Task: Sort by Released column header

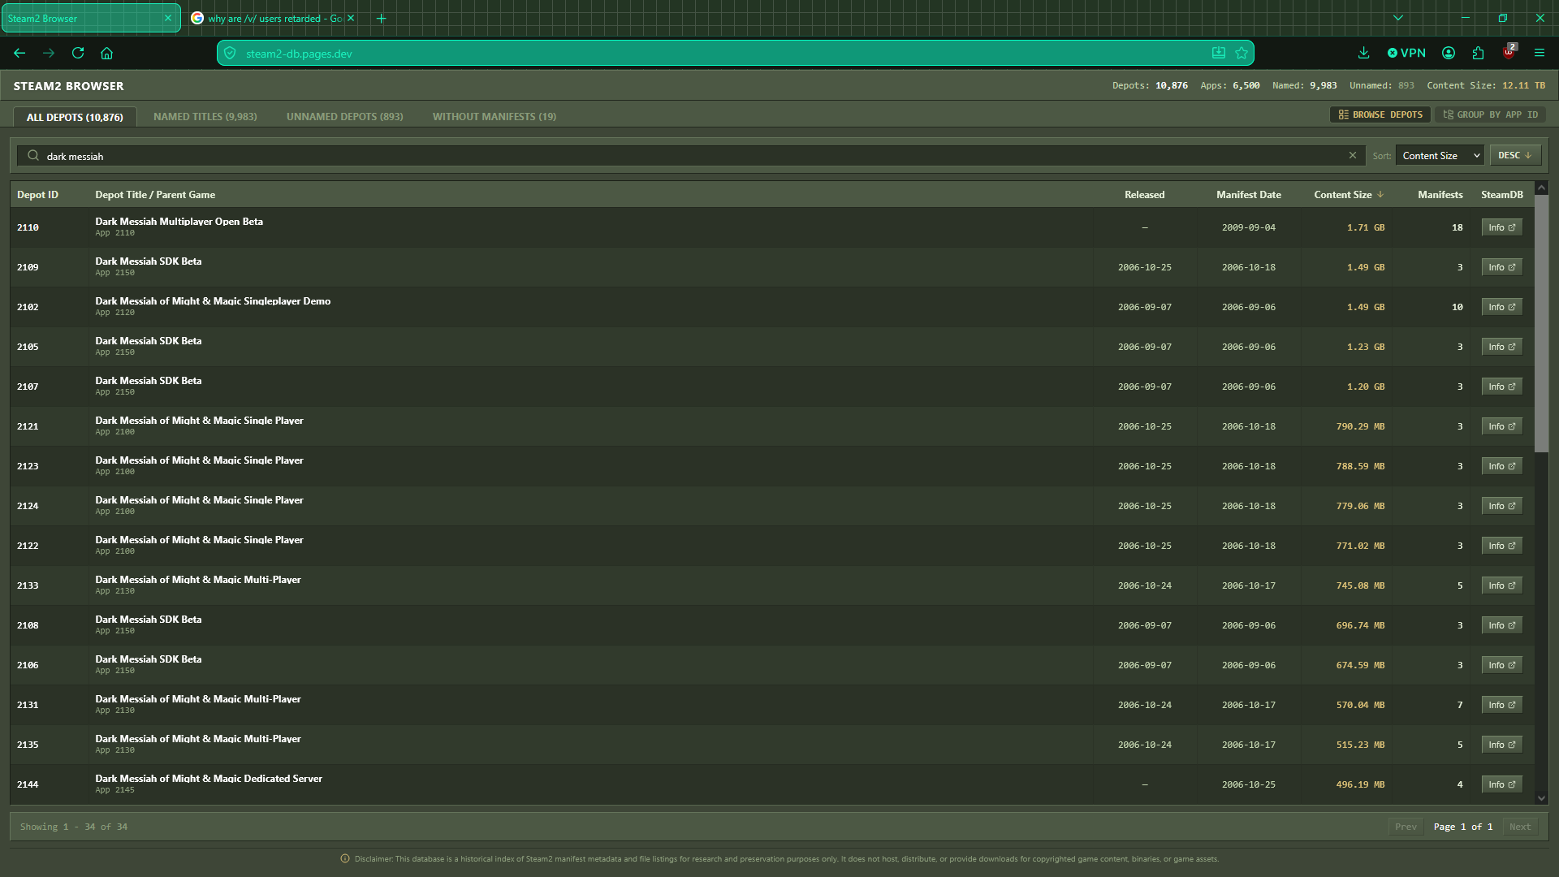Action: click(1145, 195)
